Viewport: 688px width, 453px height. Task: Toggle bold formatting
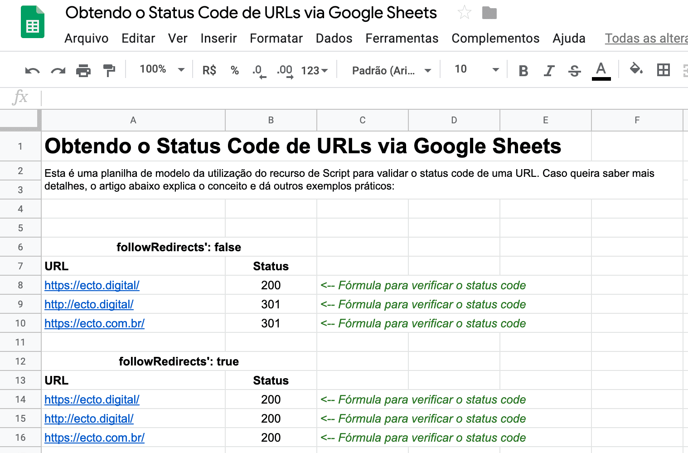point(523,71)
